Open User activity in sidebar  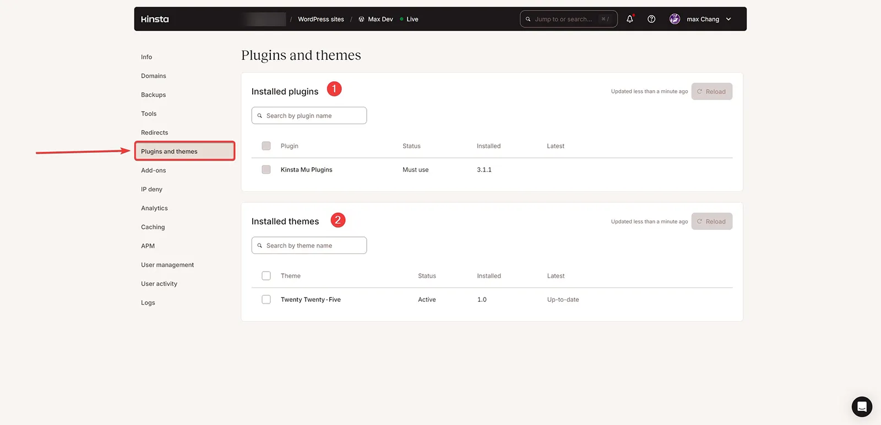click(x=159, y=284)
